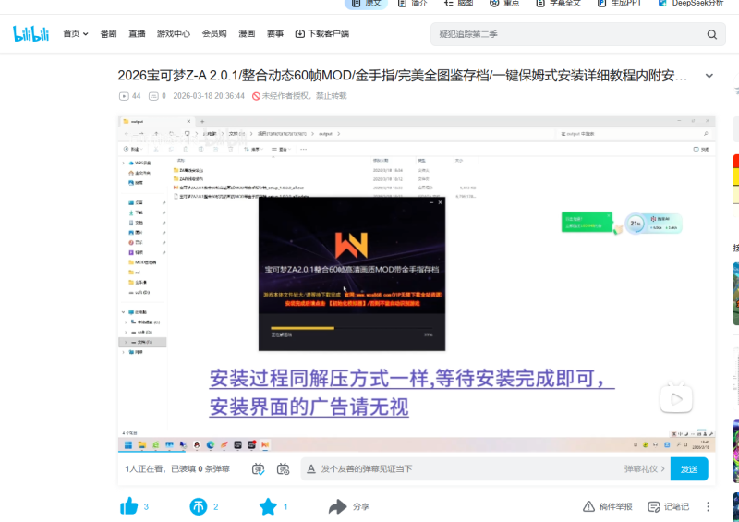The height and width of the screenshot is (522, 739).
Task: Select the 生成PPT tab
Action: pos(619,4)
